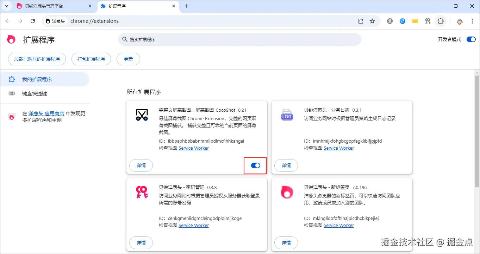
Task: Disable the CocoShot screenshot extension toggle
Action: point(255,165)
